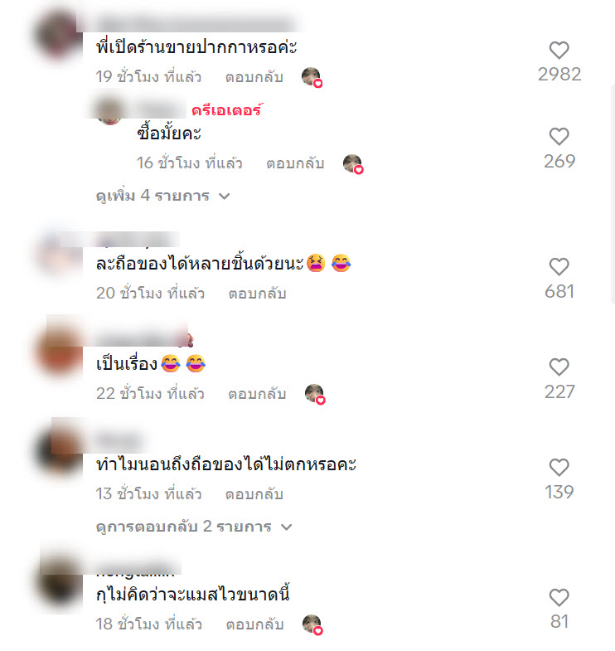
Task: Like the creator's reply with 269 likes
Action: coord(559,137)
